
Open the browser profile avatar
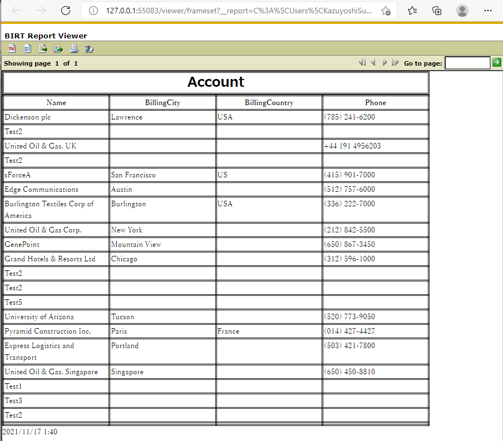[x=462, y=11]
